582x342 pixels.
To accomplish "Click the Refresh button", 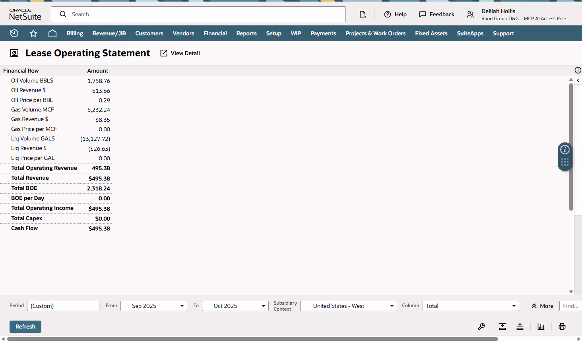I will click(x=25, y=327).
